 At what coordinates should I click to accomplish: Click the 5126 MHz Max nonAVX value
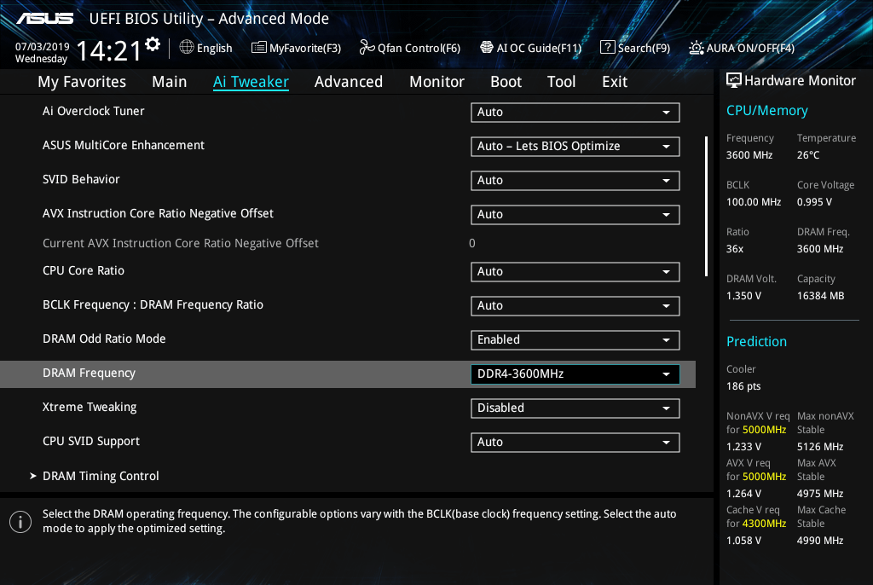[x=820, y=446]
